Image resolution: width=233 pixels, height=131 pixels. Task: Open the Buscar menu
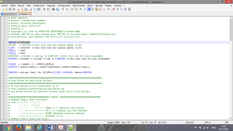21,6
